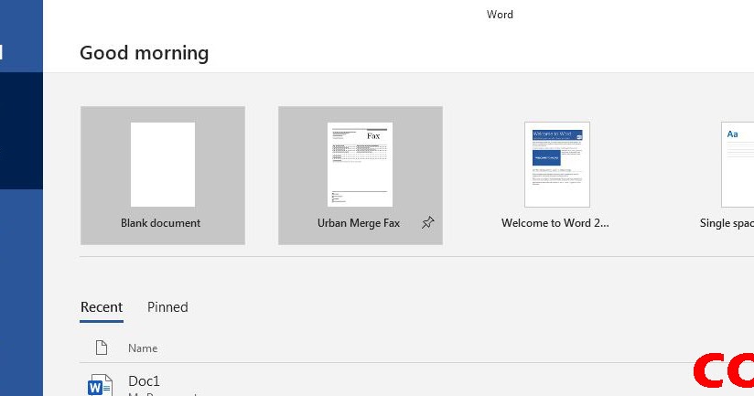This screenshot has width=754, height=396.
Task: Switch to the Pinned tab
Action: [167, 307]
